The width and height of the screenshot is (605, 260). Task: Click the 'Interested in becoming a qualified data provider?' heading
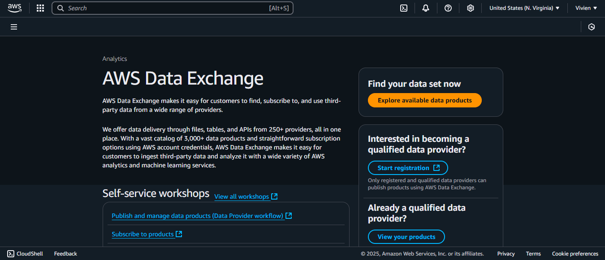coord(419,144)
